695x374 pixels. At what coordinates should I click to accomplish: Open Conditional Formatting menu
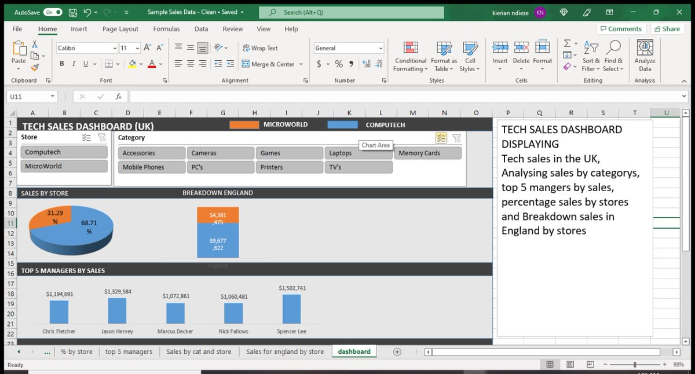[x=410, y=56]
